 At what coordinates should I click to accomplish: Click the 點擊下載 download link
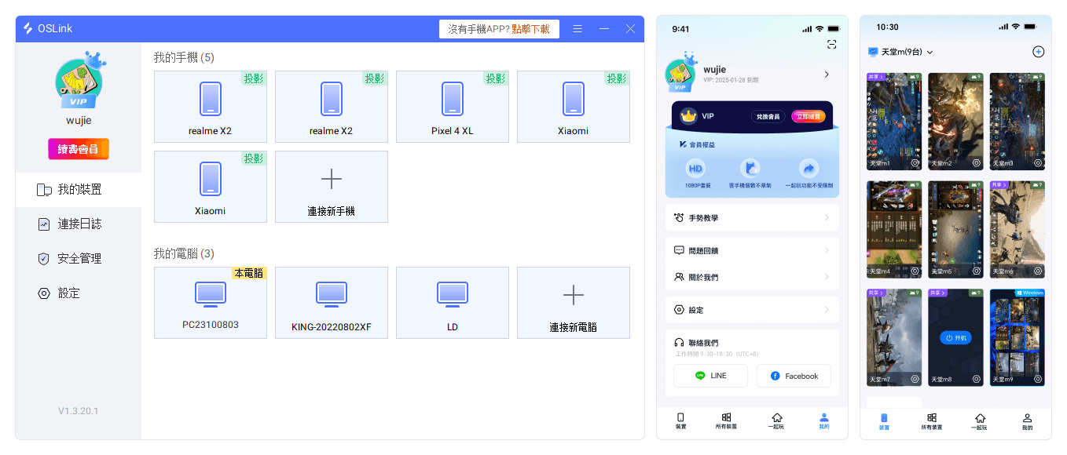tap(530, 29)
